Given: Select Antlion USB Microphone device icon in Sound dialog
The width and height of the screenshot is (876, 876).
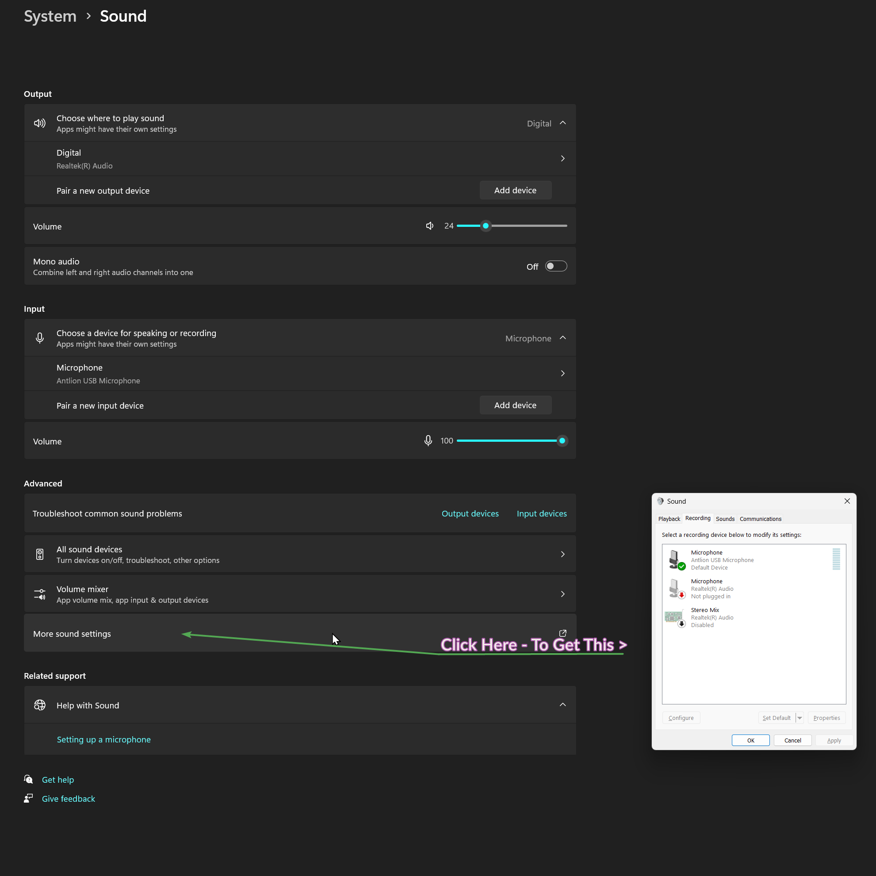Looking at the screenshot, I should click(677, 559).
